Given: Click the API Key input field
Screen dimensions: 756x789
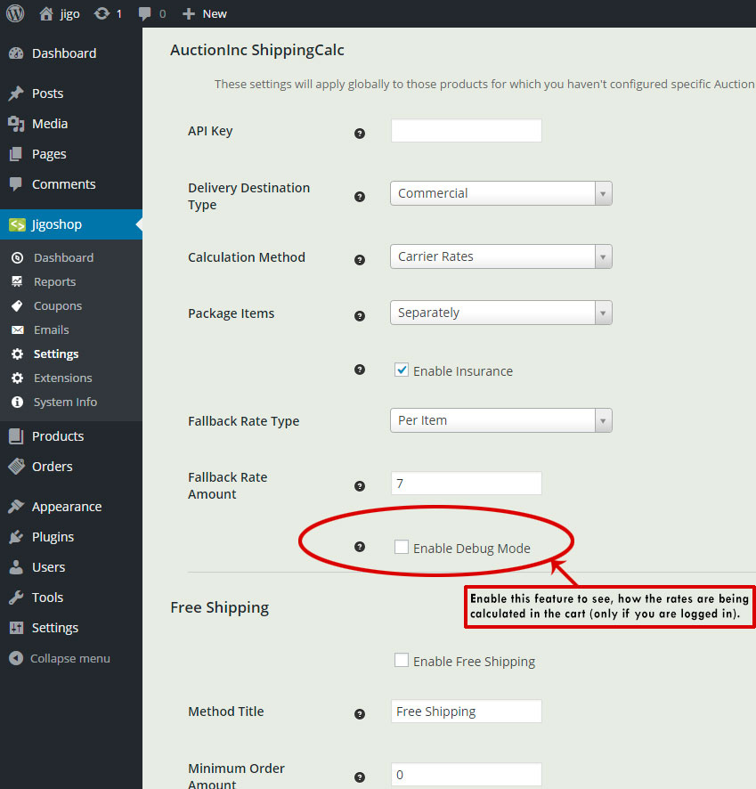Looking at the screenshot, I should (x=466, y=131).
